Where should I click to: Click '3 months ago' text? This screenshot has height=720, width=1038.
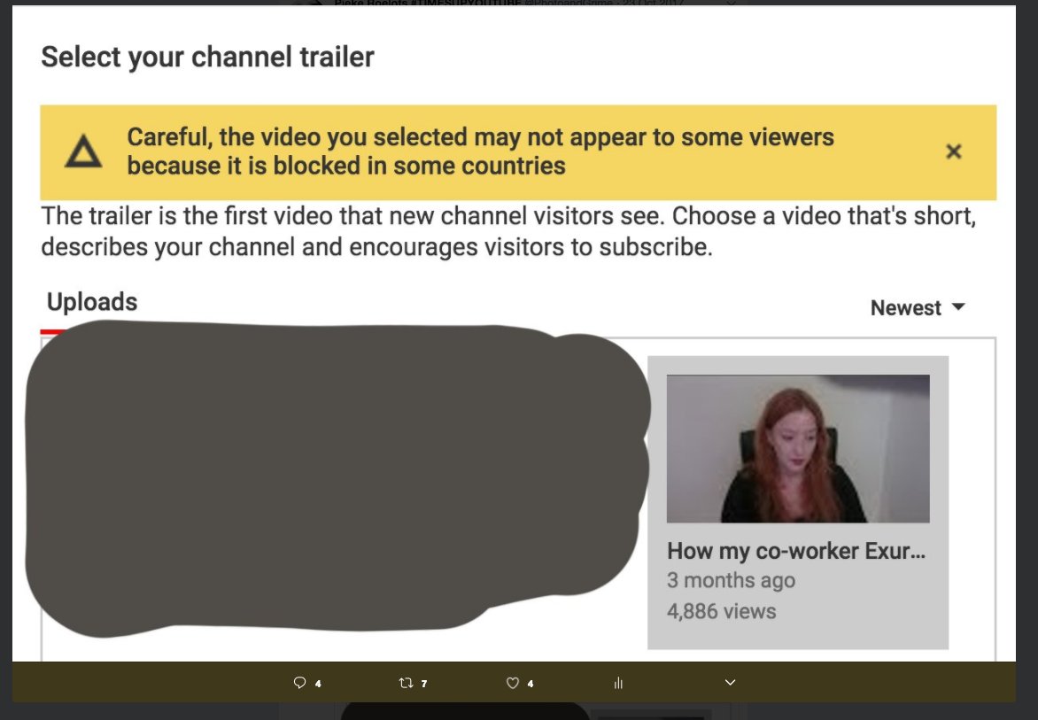coord(731,580)
